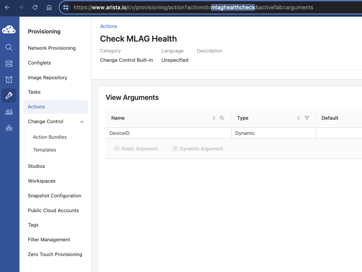Go to Configlets in sidebar
Image resolution: width=362 pixels, height=272 pixels.
pos(39,63)
